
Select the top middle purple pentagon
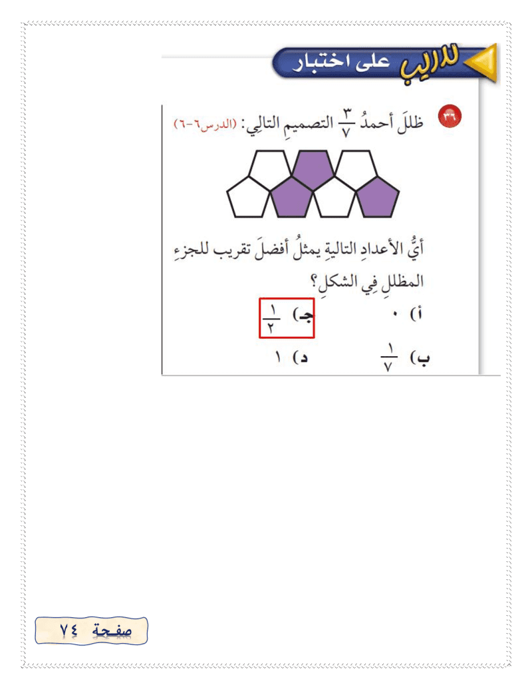click(313, 168)
